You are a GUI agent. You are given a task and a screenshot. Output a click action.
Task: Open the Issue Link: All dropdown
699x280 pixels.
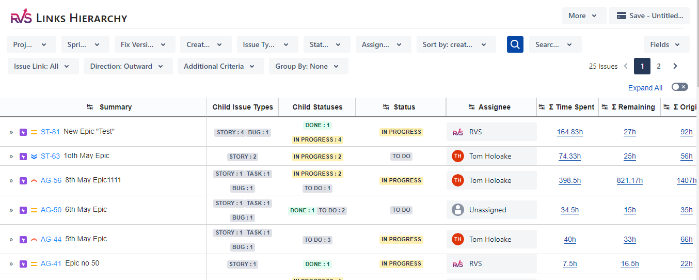click(x=43, y=66)
